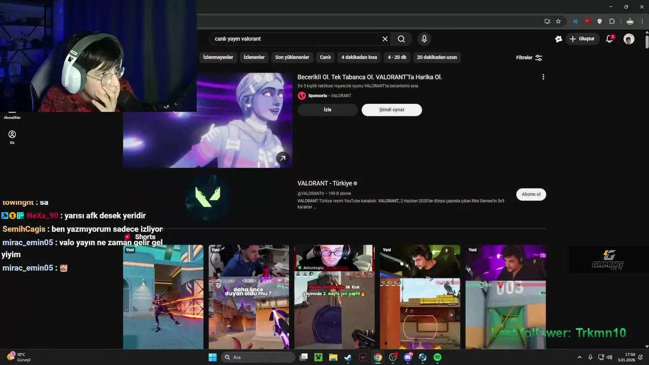The width and height of the screenshot is (649, 365).
Task: Open the sponsored Valorant ad thumbnail
Action: [x=207, y=121]
